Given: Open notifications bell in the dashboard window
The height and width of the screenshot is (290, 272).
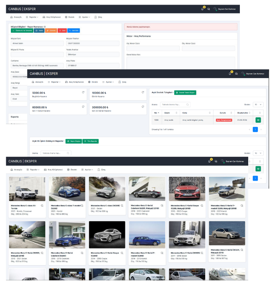Looking at the screenshot, I should pyautogui.click(x=230, y=74).
